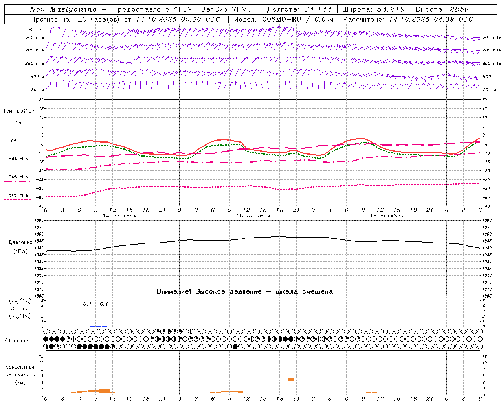Click the Прогноз на 120 часа(ов) text
Screen dimensions: 503x402
[x=75, y=19]
